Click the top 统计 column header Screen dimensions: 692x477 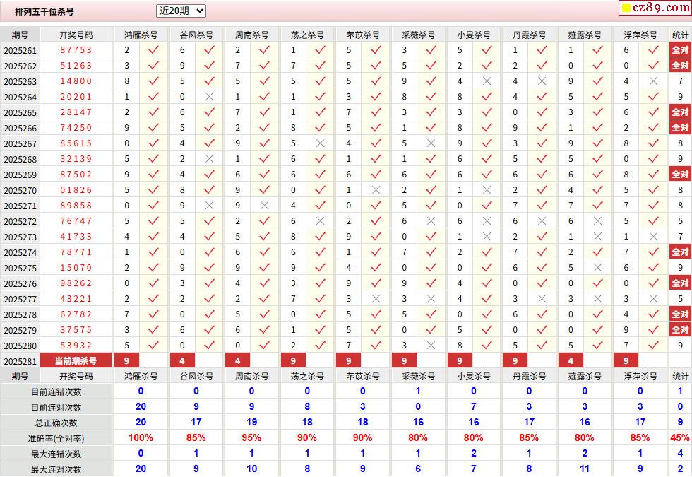680,35
